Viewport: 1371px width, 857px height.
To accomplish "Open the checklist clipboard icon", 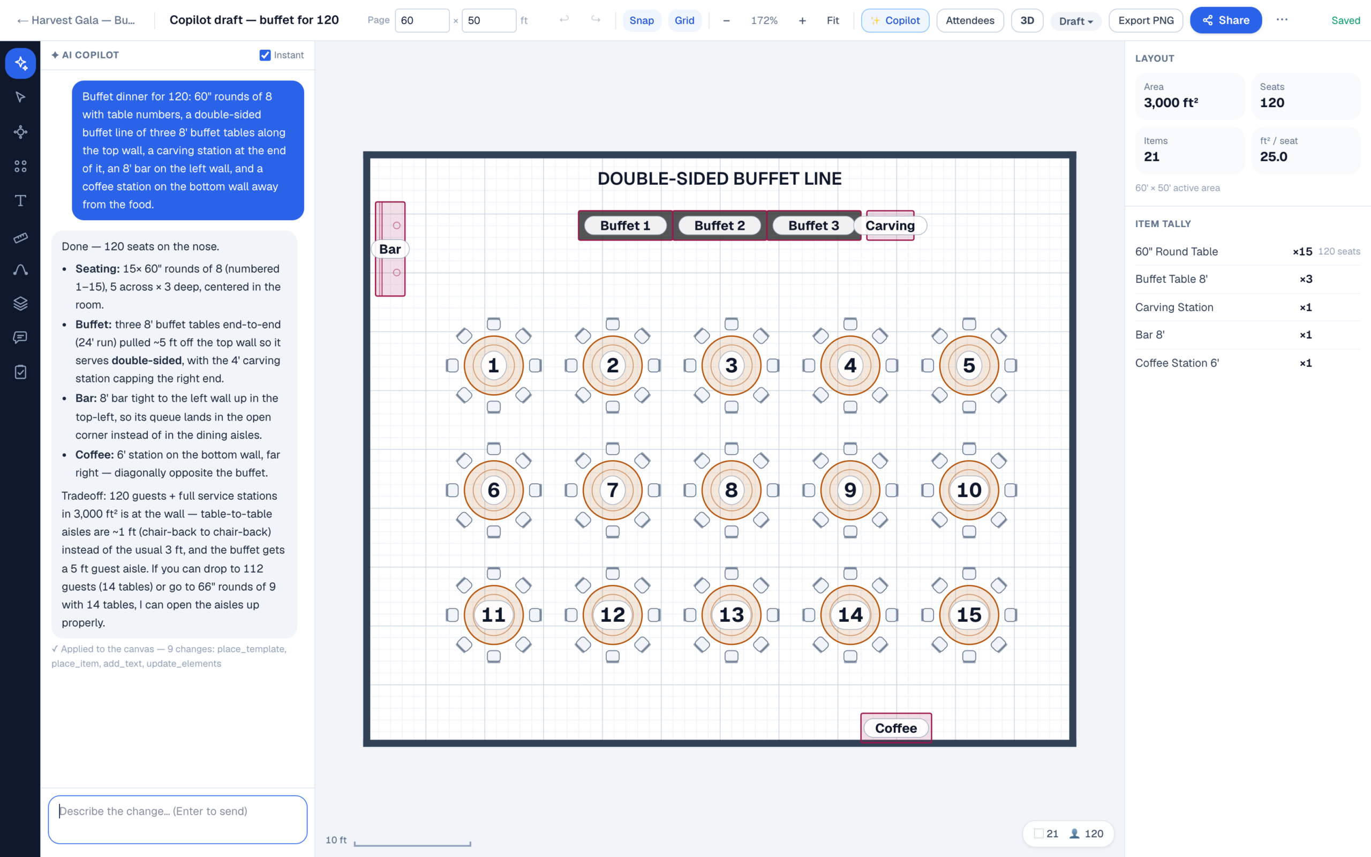I will 20,372.
